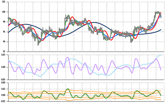Click the 0.04 label on the bottom panel axis
This screenshot has height=103, width=166.
click(x=3, y=83)
